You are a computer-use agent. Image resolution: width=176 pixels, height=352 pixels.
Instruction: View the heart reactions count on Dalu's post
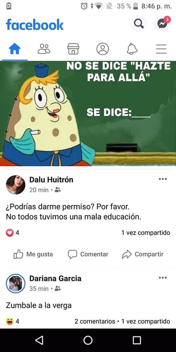(12, 233)
